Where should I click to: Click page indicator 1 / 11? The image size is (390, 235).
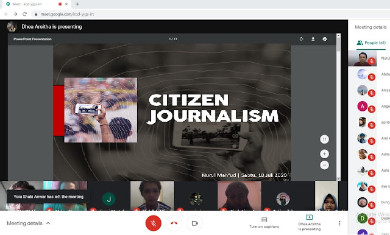173,39
